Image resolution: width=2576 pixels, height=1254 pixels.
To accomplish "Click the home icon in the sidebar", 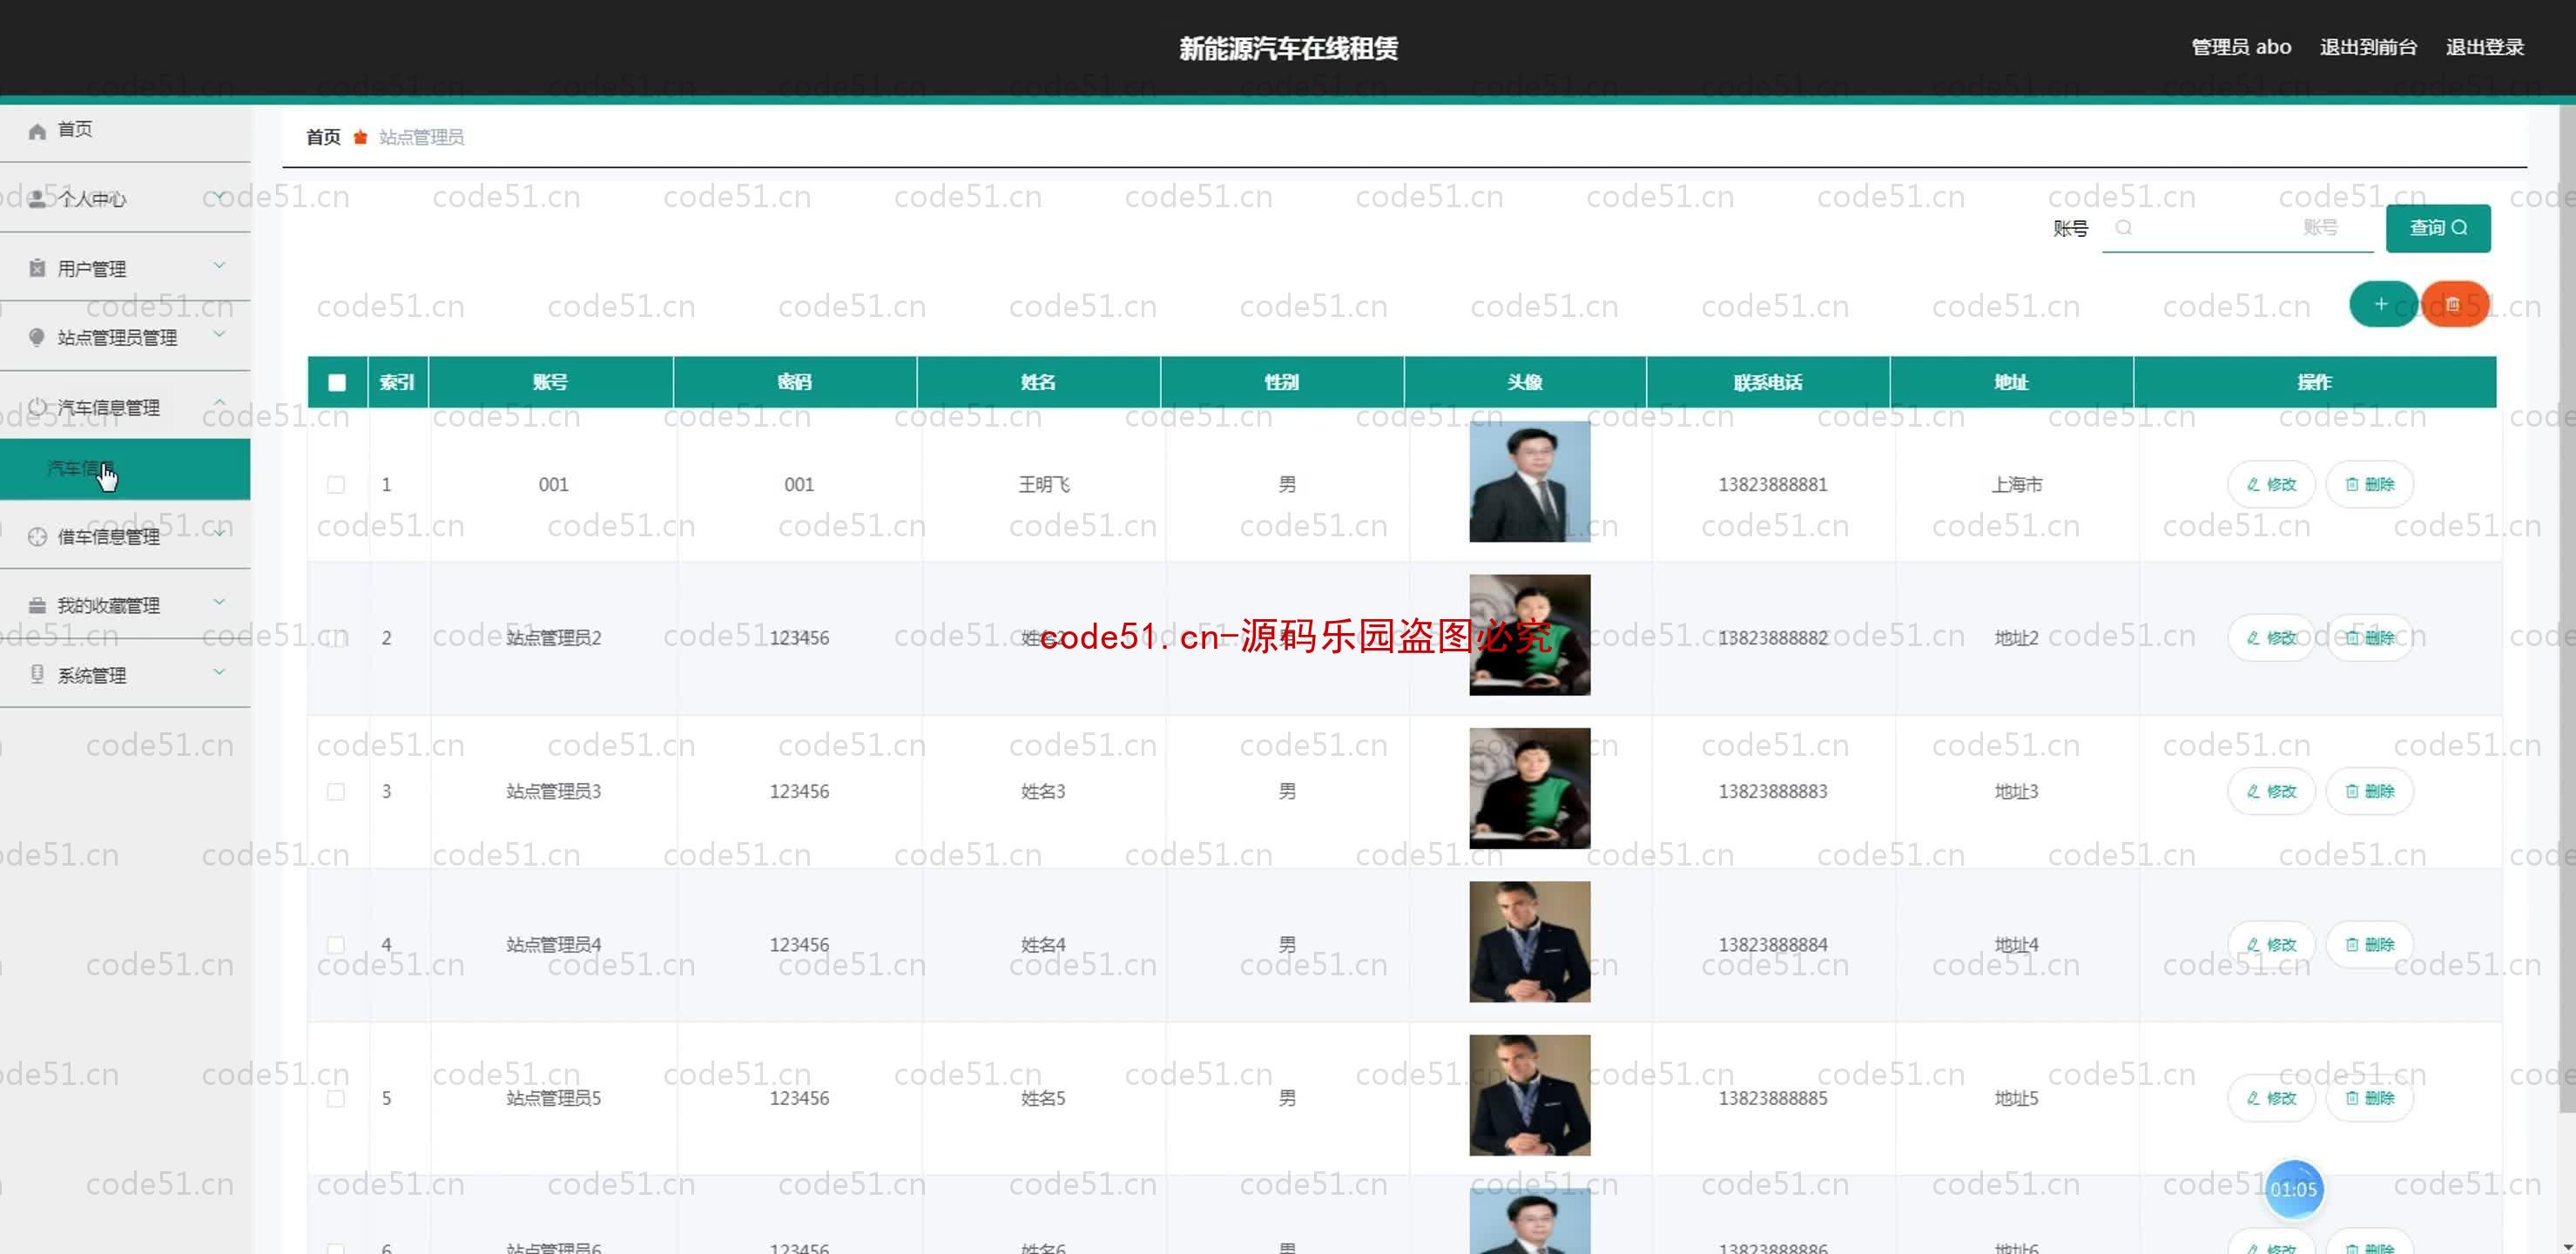I will pyautogui.click(x=37, y=131).
